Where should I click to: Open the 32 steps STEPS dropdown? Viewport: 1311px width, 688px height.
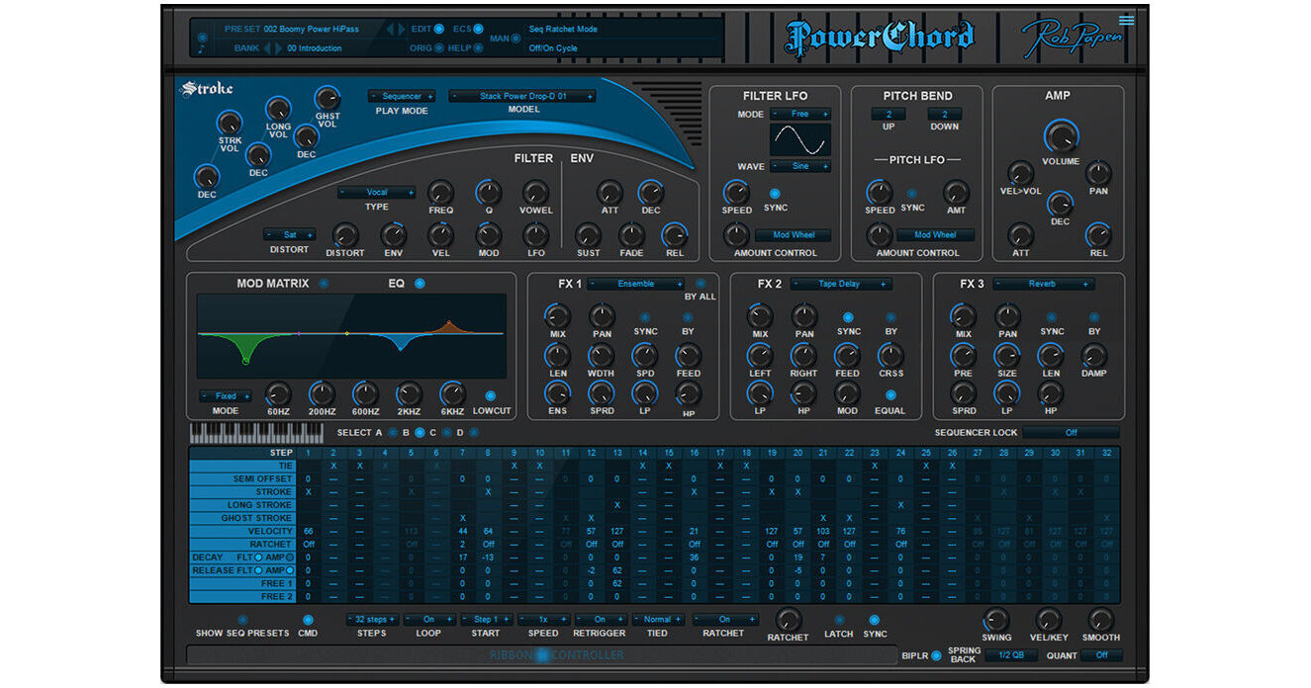(372, 620)
